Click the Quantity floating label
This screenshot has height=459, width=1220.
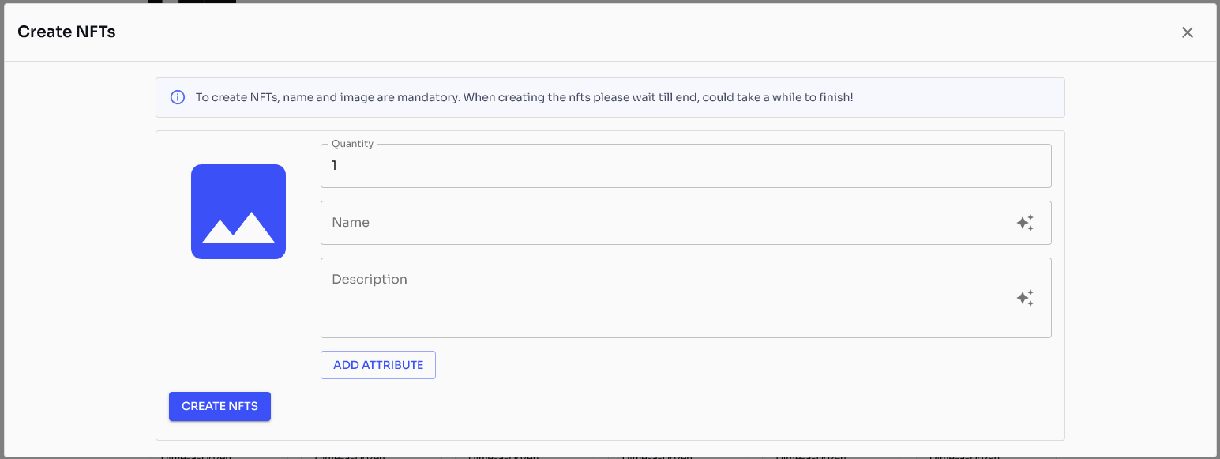coord(352,144)
